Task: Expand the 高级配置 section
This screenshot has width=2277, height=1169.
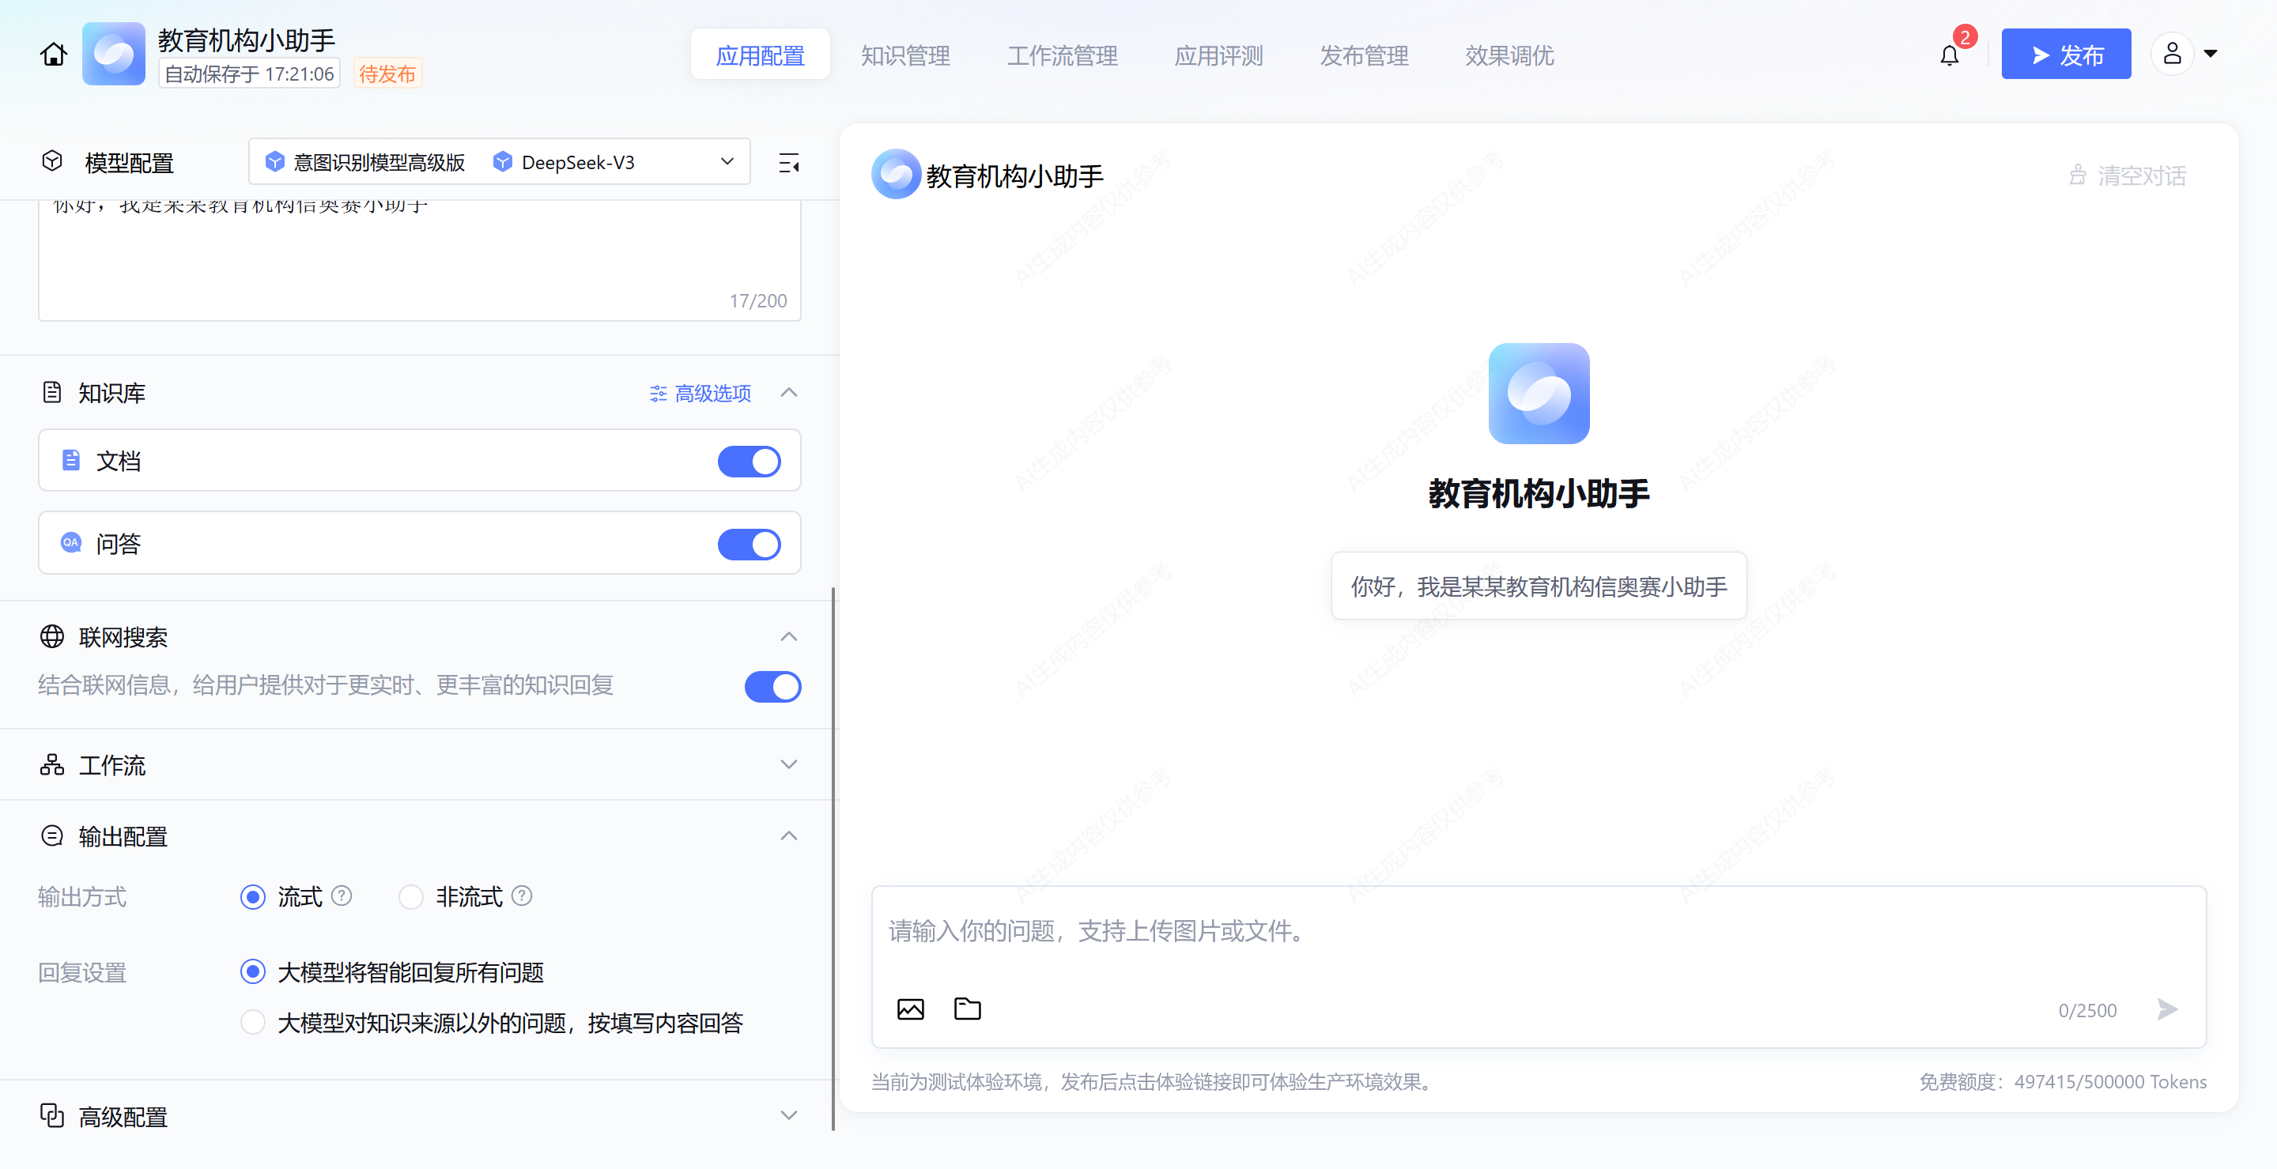Action: pos(788,1115)
